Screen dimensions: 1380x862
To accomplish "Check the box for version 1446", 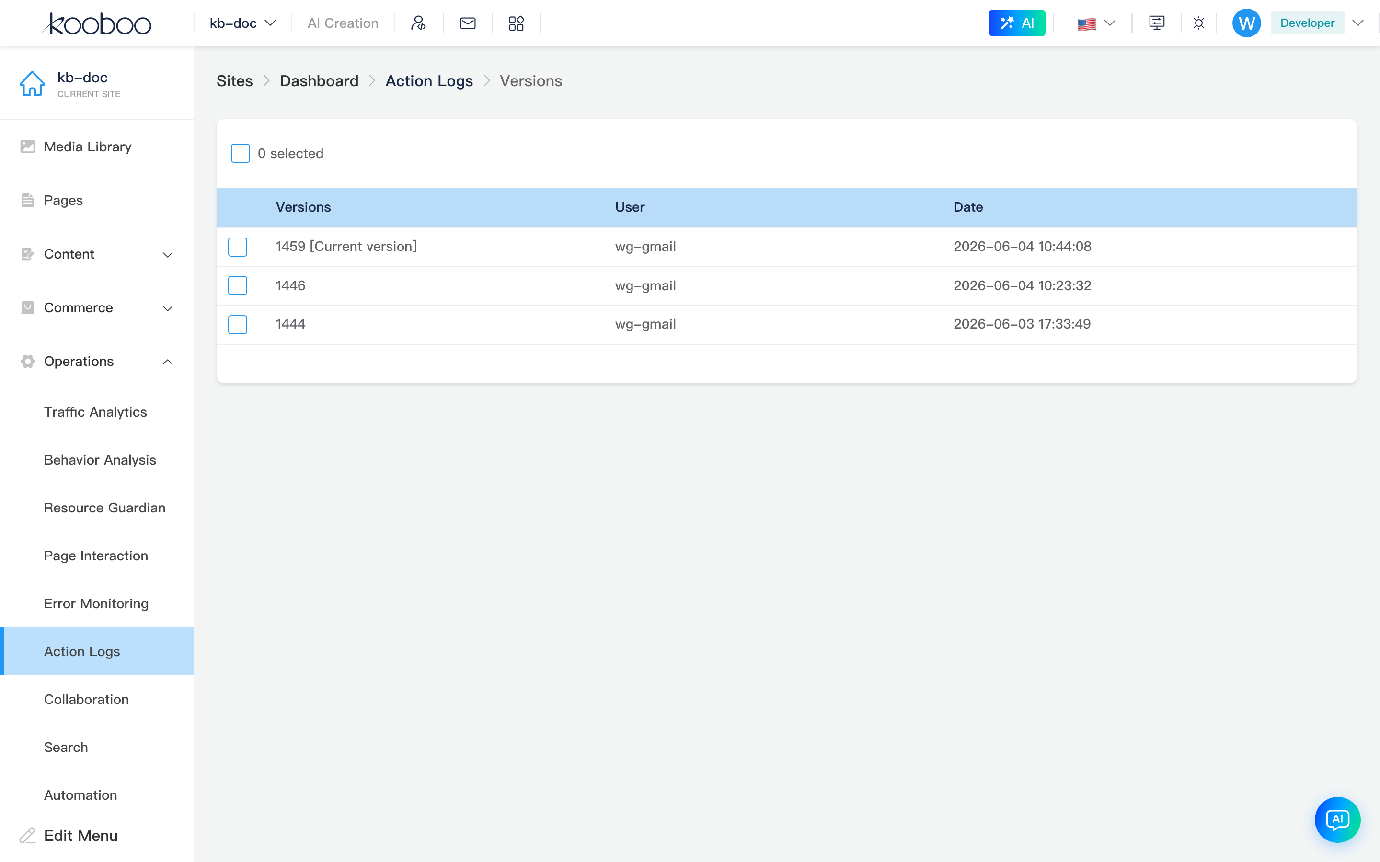I will tap(237, 285).
